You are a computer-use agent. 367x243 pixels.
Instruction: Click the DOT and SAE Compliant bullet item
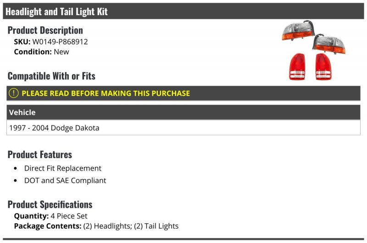tap(65, 180)
